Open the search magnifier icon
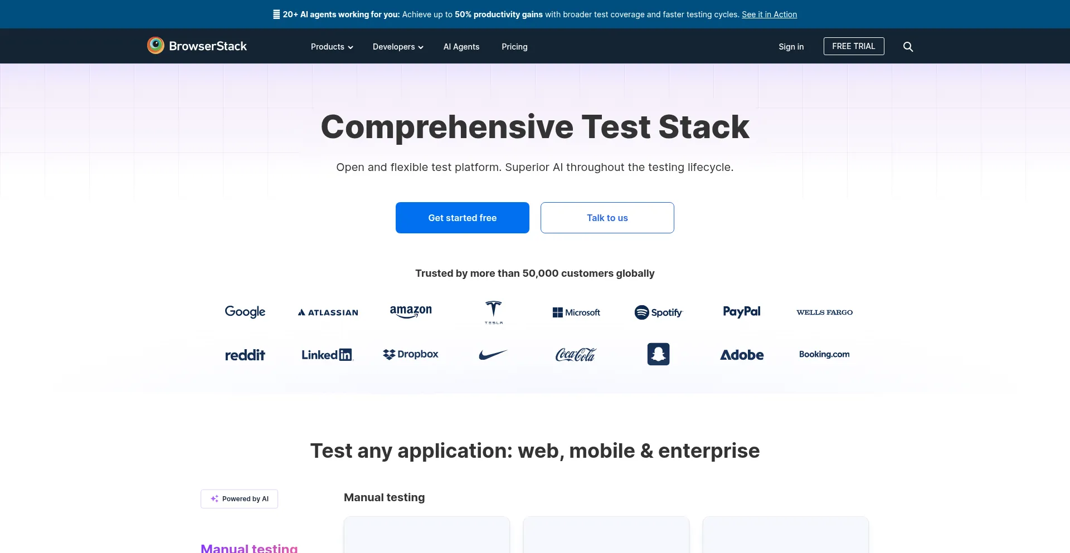Image resolution: width=1070 pixels, height=553 pixels. [x=908, y=47]
